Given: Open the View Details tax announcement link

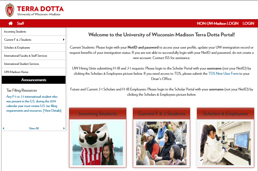Looking at the screenshot, I should coord(52,111).
